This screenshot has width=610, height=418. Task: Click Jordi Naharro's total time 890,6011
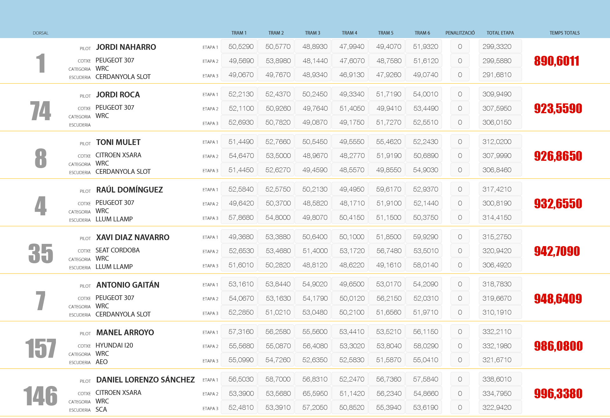click(x=556, y=61)
